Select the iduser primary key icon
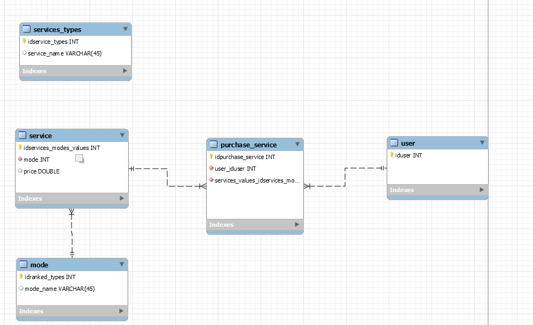 (x=391, y=155)
